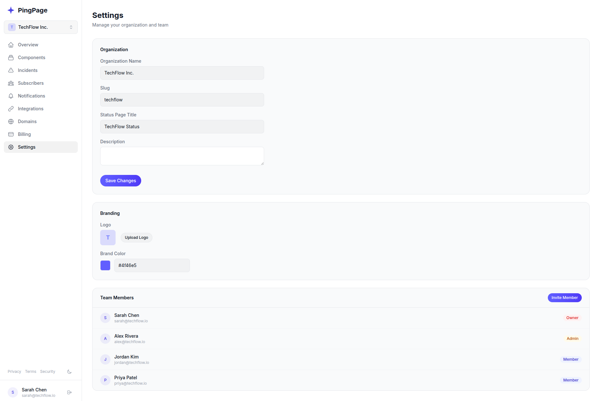The image size is (600, 401).
Task: Click the brand color hex input
Action: coord(152,265)
